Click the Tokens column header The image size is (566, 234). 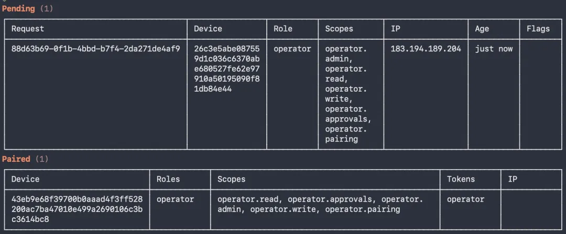(x=461, y=179)
